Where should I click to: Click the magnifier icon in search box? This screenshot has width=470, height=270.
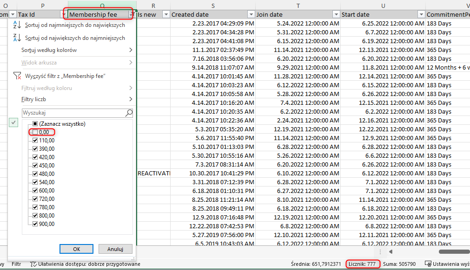click(x=129, y=113)
